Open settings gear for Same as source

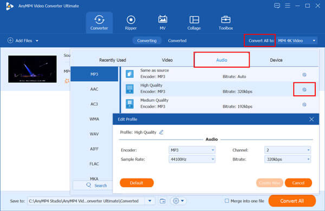tap(304, 75)
